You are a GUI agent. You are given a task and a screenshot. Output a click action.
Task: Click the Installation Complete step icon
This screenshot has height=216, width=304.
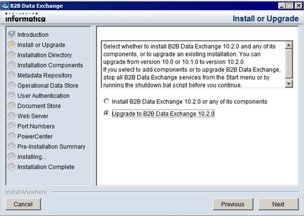click(11, 167)
